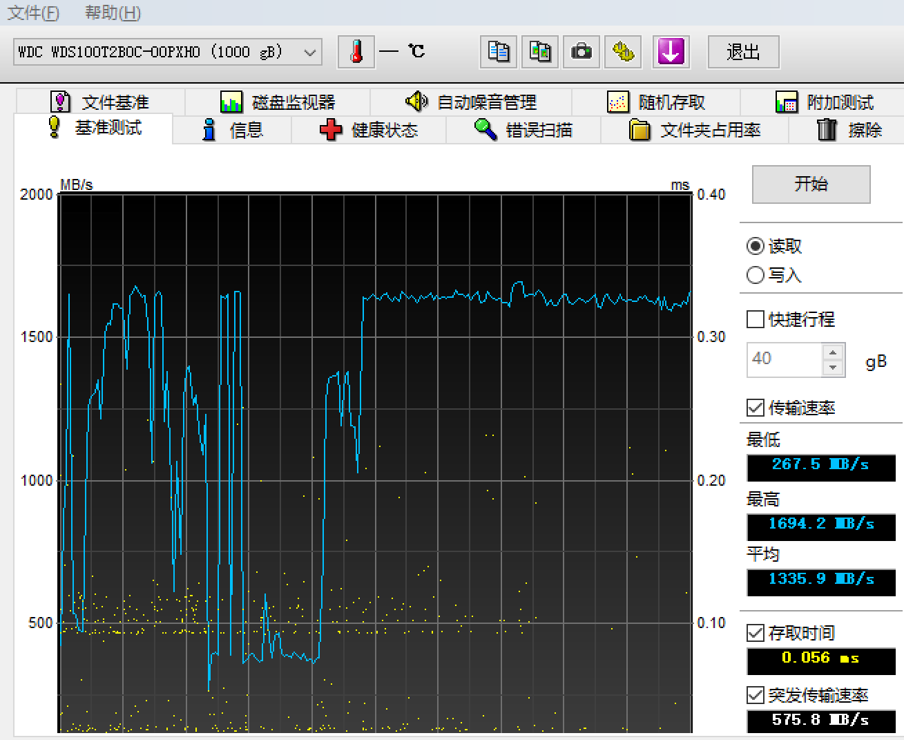Image resolution: width=904 pixels, height=740 pixels.
Task: Open the 健康状态 tab
Action: pyautogui.click(x=369, y=130)
